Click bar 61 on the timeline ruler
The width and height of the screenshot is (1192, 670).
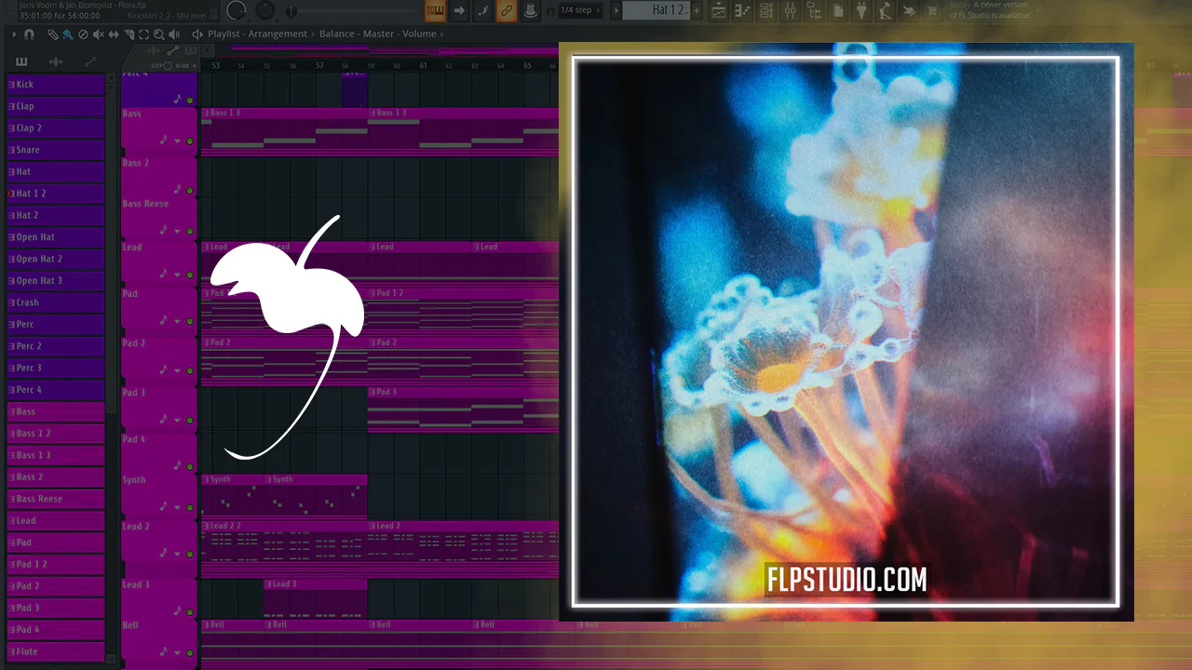click(423, 66)
